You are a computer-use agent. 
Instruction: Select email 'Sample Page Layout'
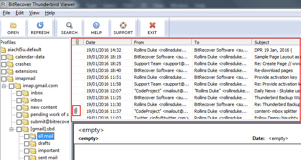[186, 57]
